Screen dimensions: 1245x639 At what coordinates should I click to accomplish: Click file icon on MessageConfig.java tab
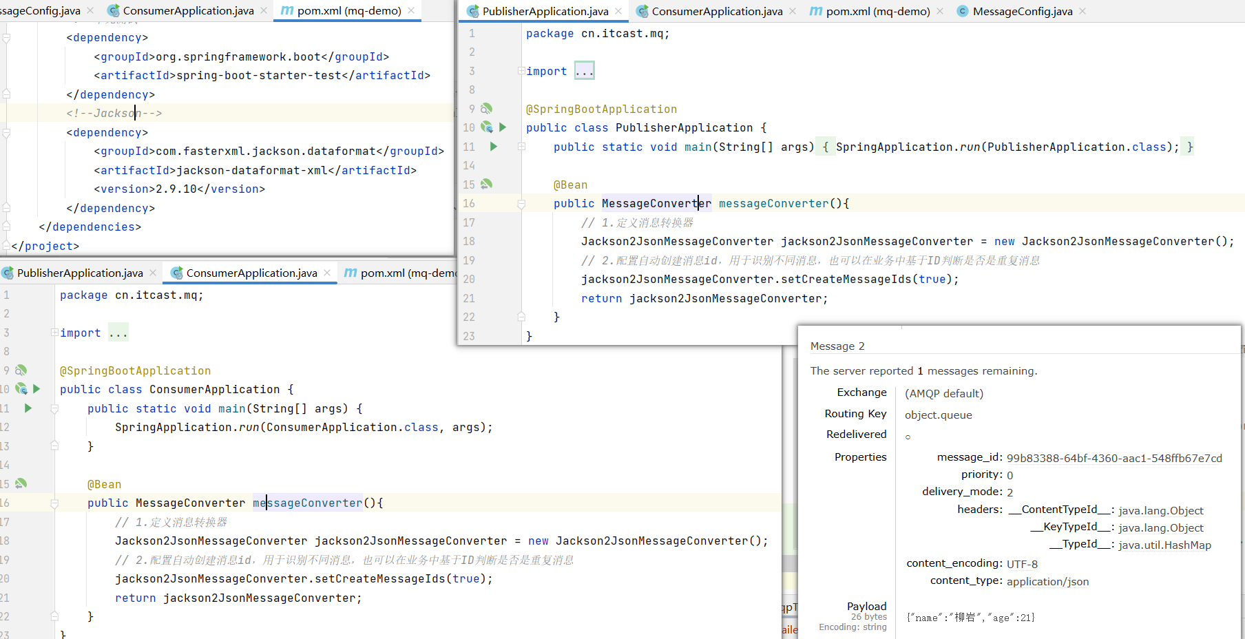click(963, 11)
